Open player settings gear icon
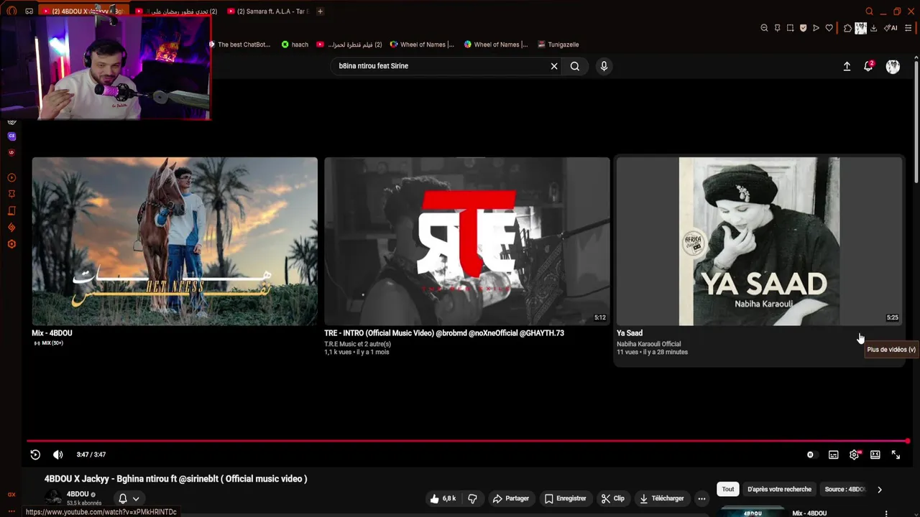The height and width of the screenshot is (517, 920). pos(855,455)
